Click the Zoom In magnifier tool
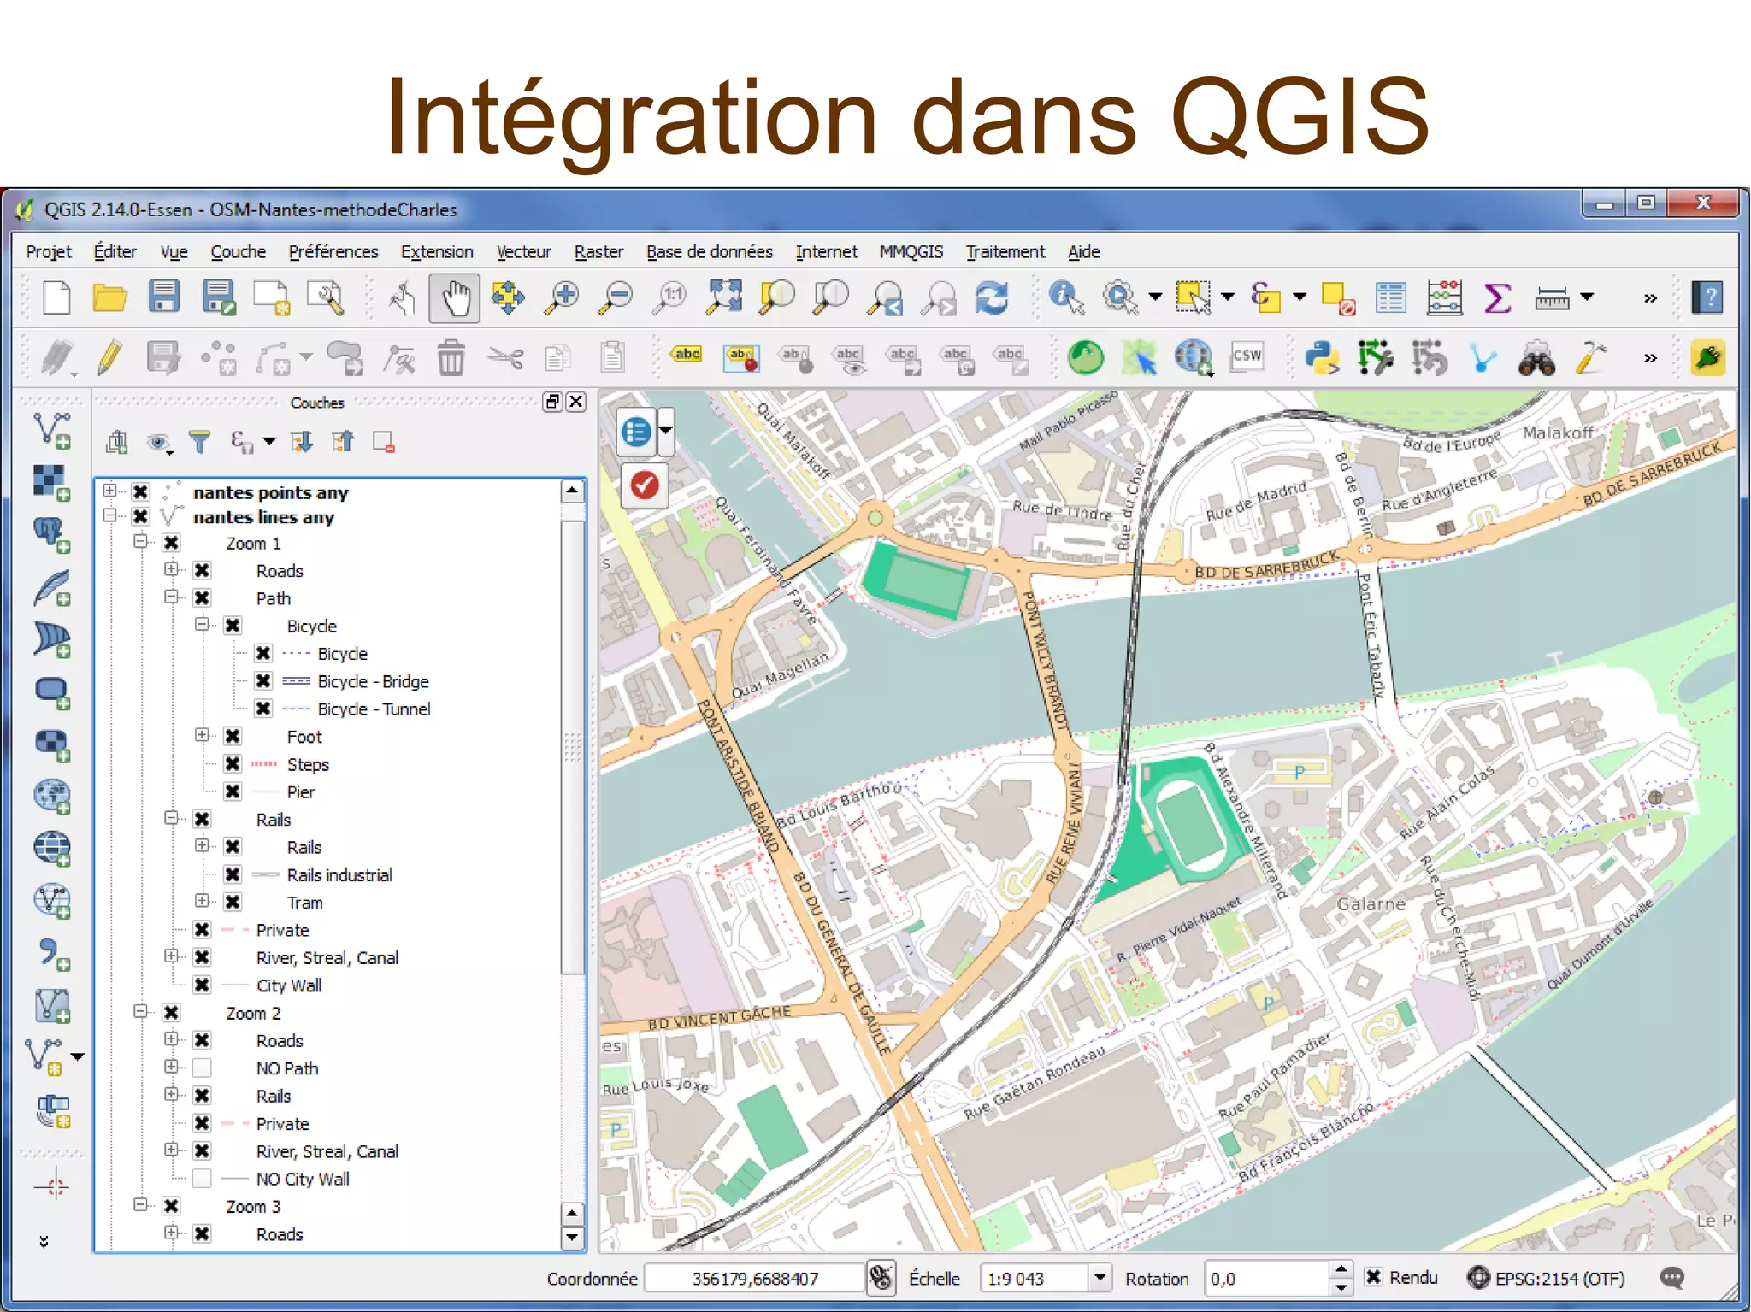Viewport: 1751px width, 1312px height. tap(562, 297)
